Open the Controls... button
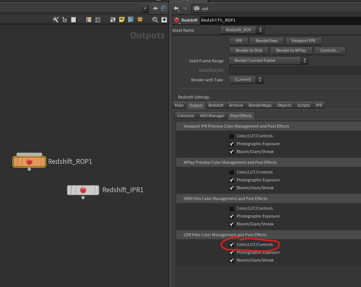The image size is (361, 287). tap(330, 50)
